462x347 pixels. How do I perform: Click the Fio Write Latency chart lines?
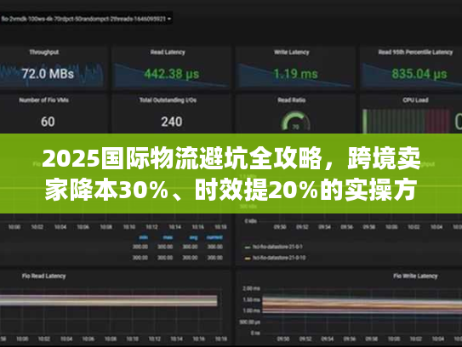pyautogui.click(x=362, y=306)
